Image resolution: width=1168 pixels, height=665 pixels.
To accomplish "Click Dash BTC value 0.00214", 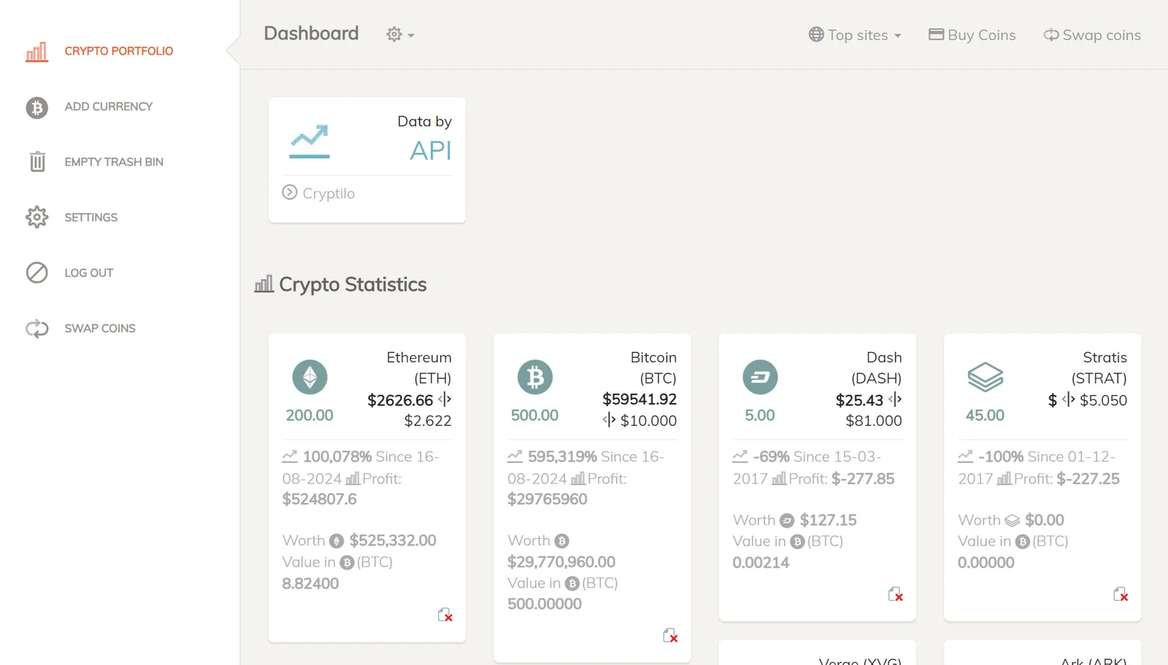I will pos(761,563).
